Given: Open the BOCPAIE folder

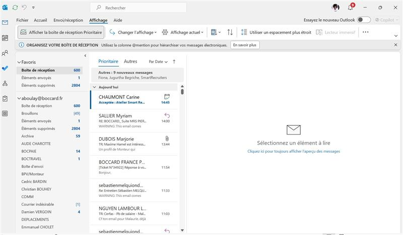Looking at the screenshot, I should pos(49,151).
